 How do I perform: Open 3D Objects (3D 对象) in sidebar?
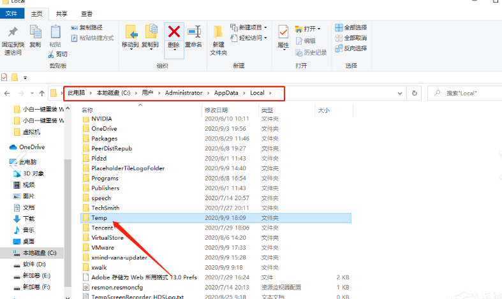(x=33, y=173)
